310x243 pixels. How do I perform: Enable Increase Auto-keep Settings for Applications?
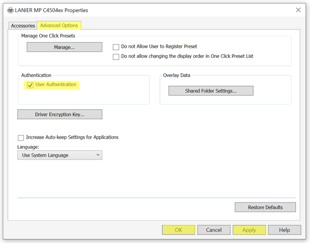pos(21,138)
